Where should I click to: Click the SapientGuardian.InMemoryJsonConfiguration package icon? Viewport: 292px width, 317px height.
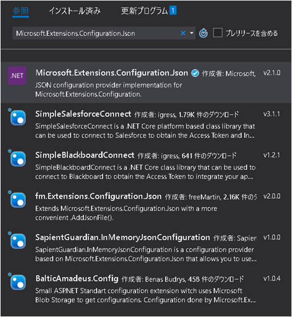18,241
